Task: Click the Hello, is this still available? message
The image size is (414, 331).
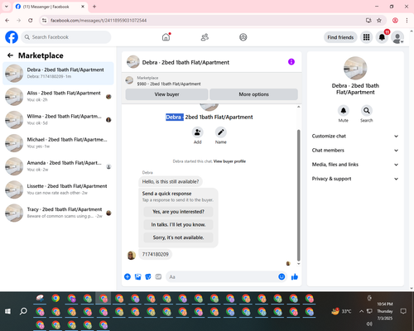Action: tap(171, 181)
